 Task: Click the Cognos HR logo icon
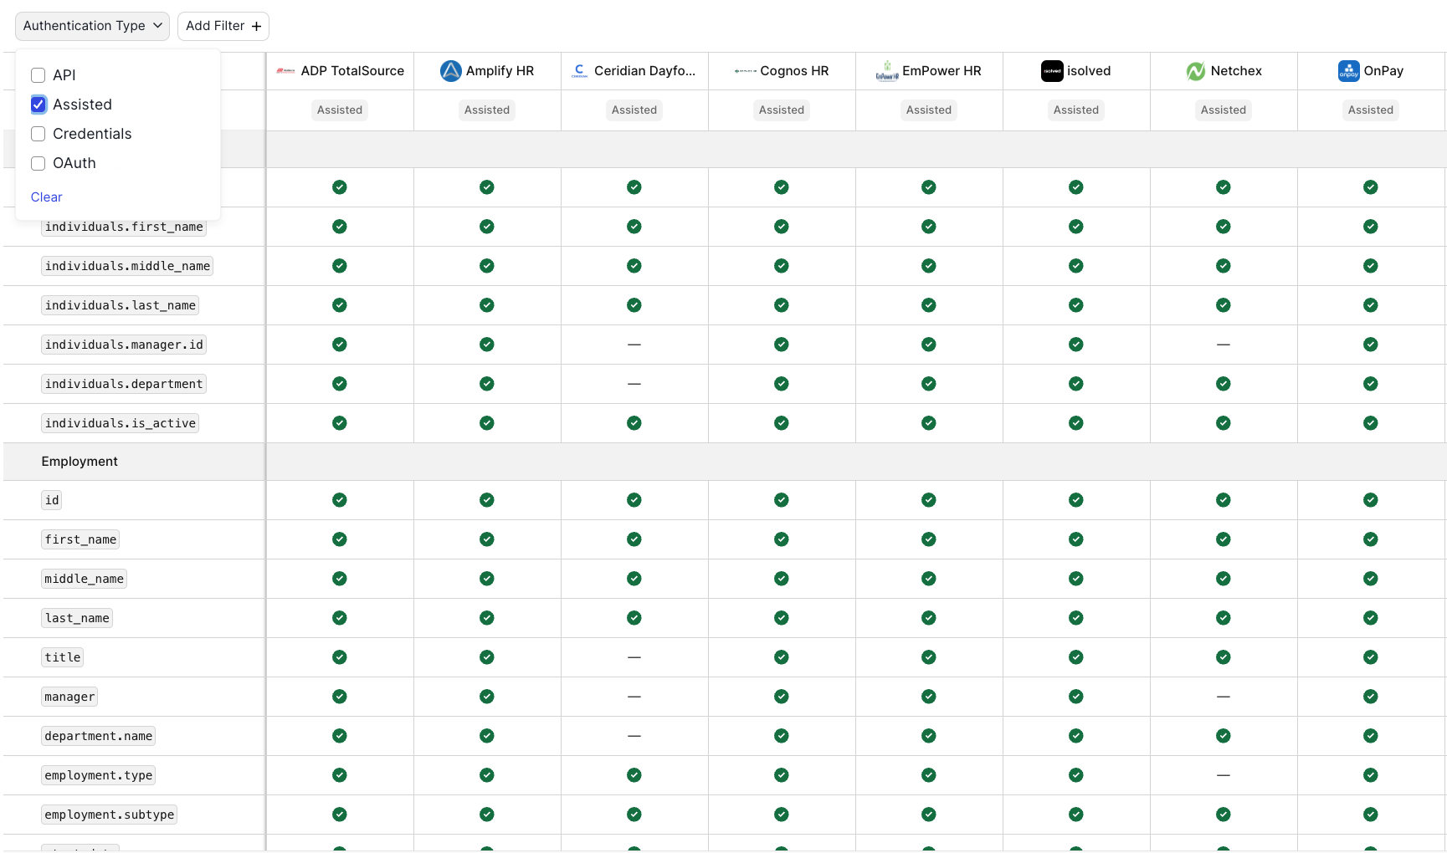(745, 71)
